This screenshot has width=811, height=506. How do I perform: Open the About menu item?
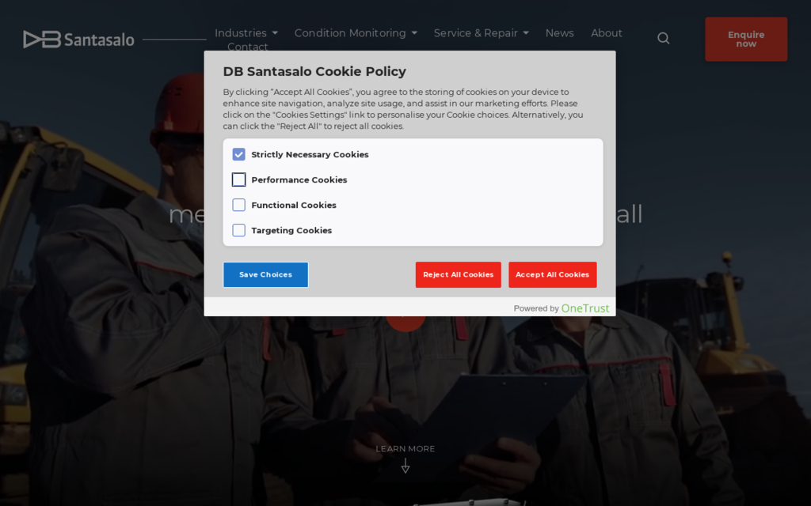point(607,33)
